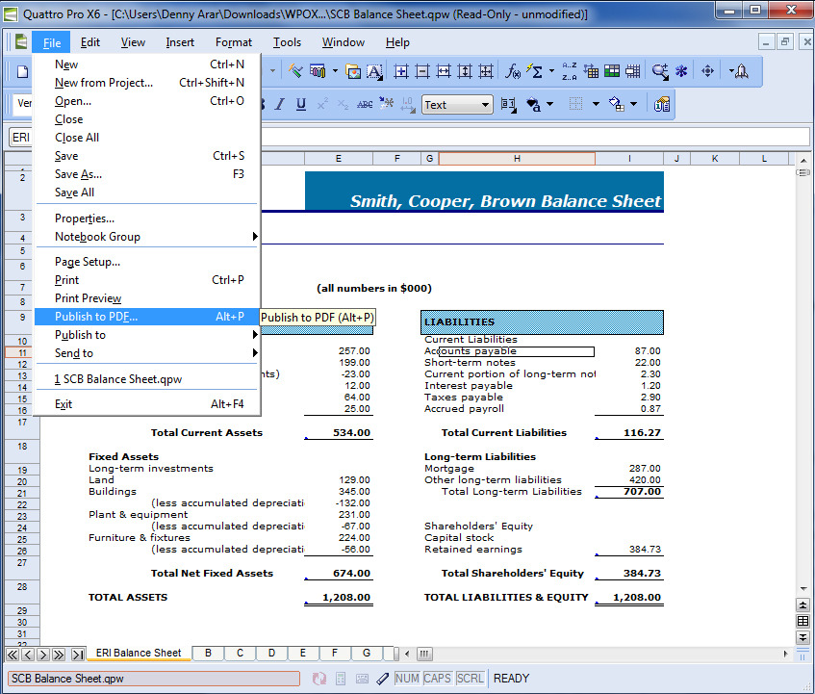Open the fill color picker dropdown

pyautogui.click(x=633, y=104)
